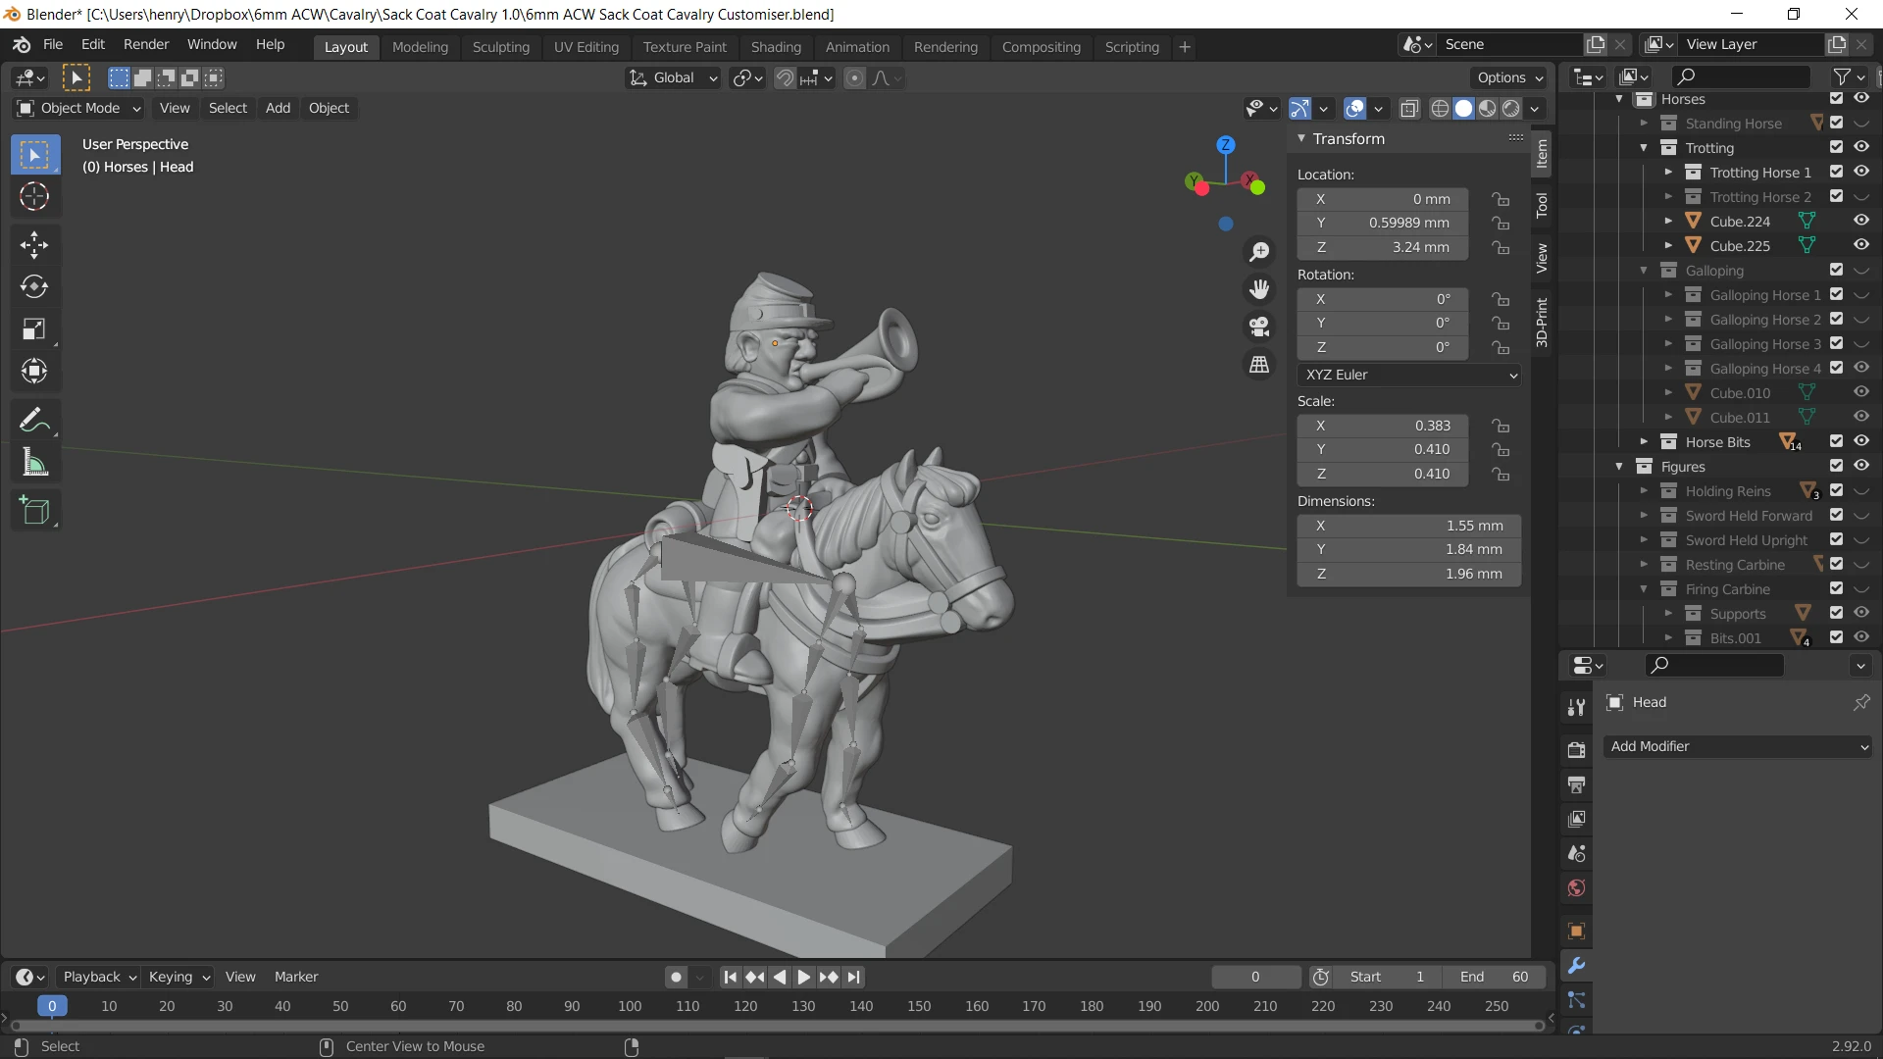Select the Cursor tool in the toolbar

[x=34, y=197]
